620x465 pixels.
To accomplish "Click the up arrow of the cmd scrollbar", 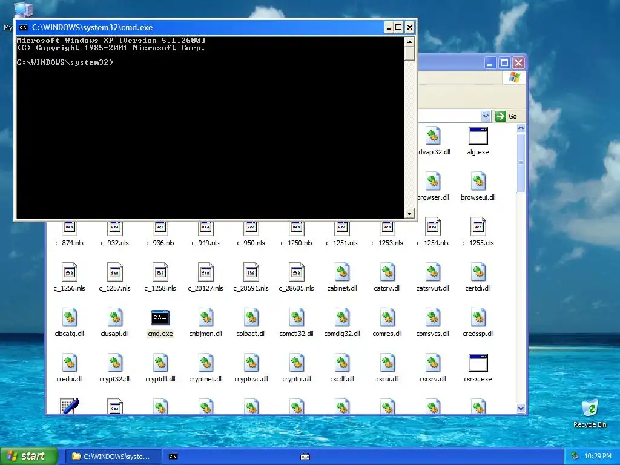I will (x=409, y=42).
